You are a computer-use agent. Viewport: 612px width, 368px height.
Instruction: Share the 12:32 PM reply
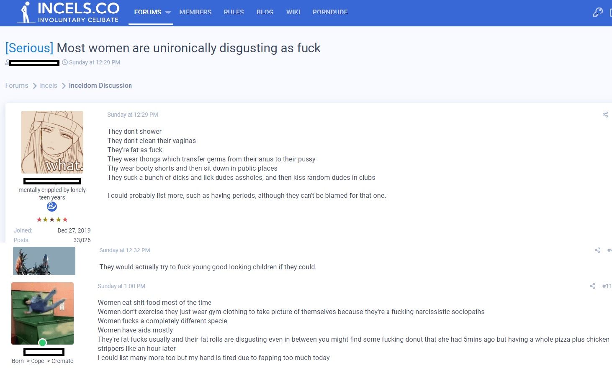pyautogui.click(x=597, y=250)
